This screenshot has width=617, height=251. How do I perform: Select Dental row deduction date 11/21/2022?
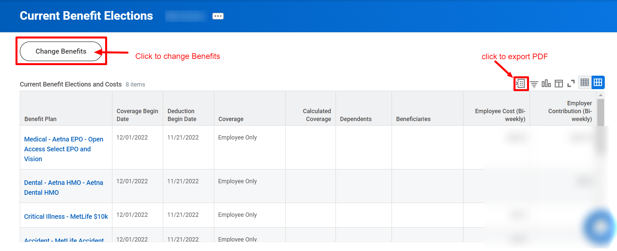click(183, 181)
